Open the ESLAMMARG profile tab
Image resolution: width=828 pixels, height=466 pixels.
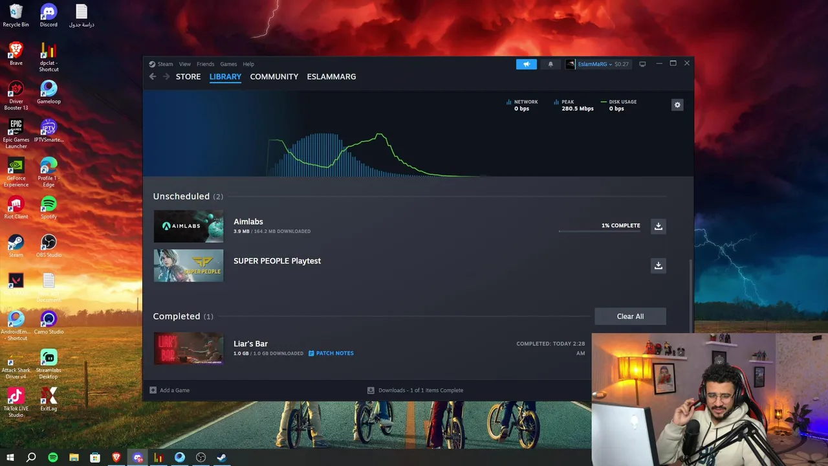click(x=331, y=76)
